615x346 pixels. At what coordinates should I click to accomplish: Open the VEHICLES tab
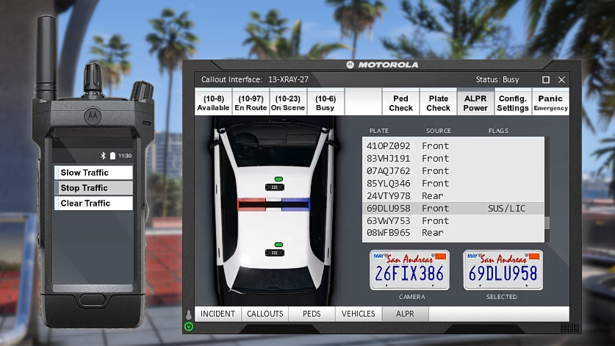coord(359,314)
